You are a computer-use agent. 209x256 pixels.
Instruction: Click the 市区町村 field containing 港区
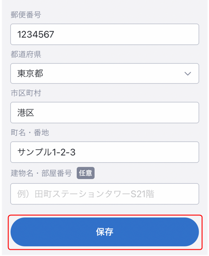tap(104, 113)
